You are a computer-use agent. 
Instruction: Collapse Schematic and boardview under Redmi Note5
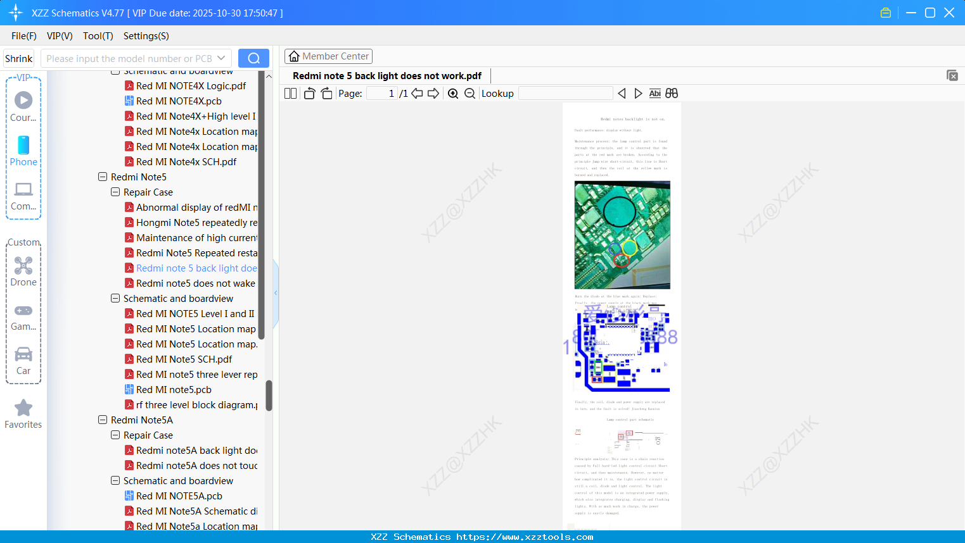(115, 298)
